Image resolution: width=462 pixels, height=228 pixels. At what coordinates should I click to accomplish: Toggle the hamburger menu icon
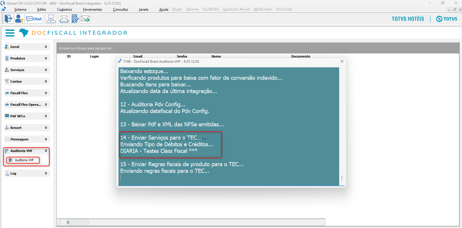tap(10, 33)
